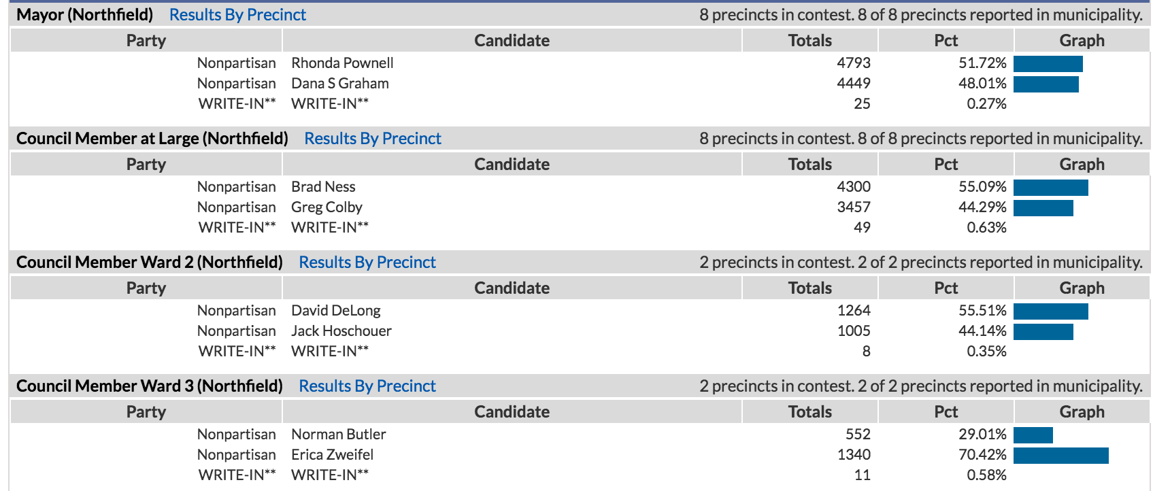
Task: Click Brad Ness's vote graph bar
Action: pos(1050,188)
